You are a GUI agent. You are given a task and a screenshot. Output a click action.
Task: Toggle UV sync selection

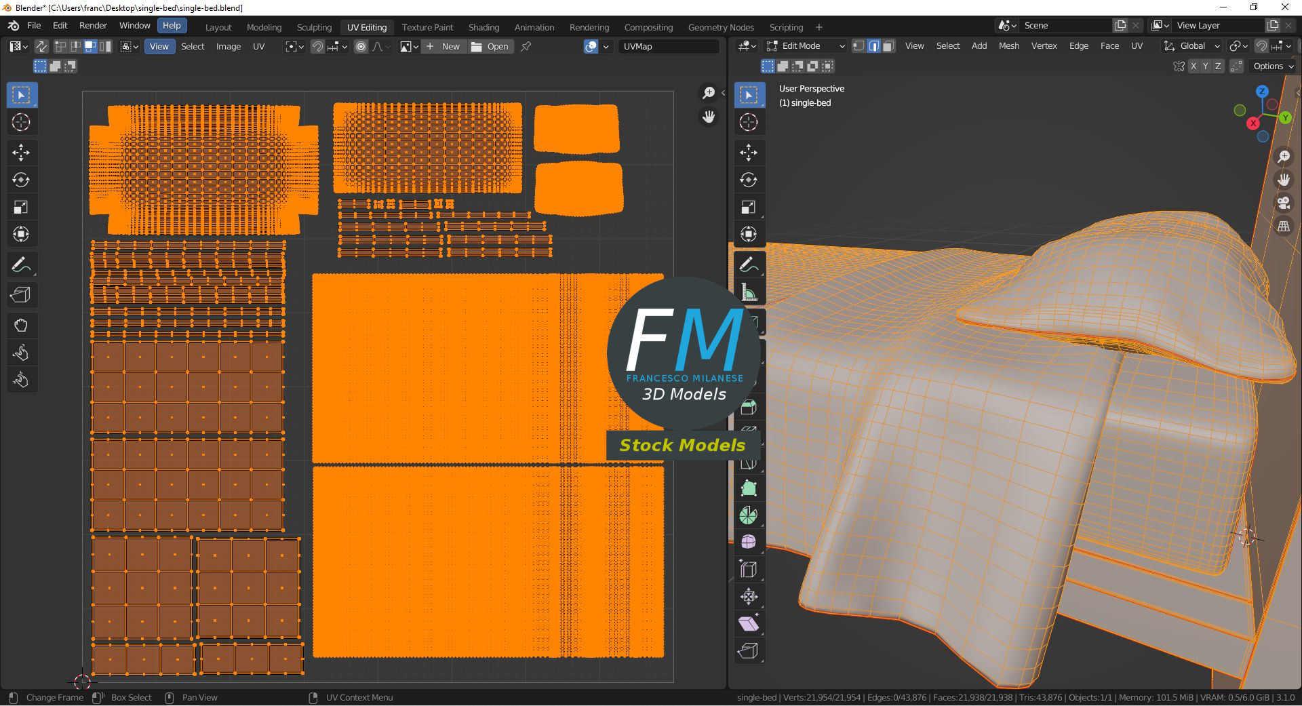click(41, 46)
